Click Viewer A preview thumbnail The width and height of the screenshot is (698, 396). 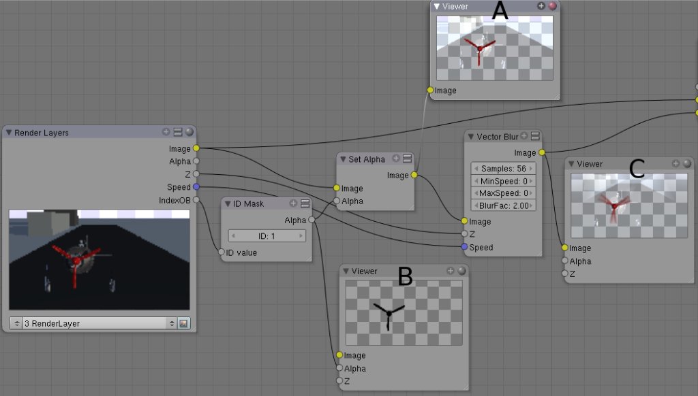coord(495,48)
